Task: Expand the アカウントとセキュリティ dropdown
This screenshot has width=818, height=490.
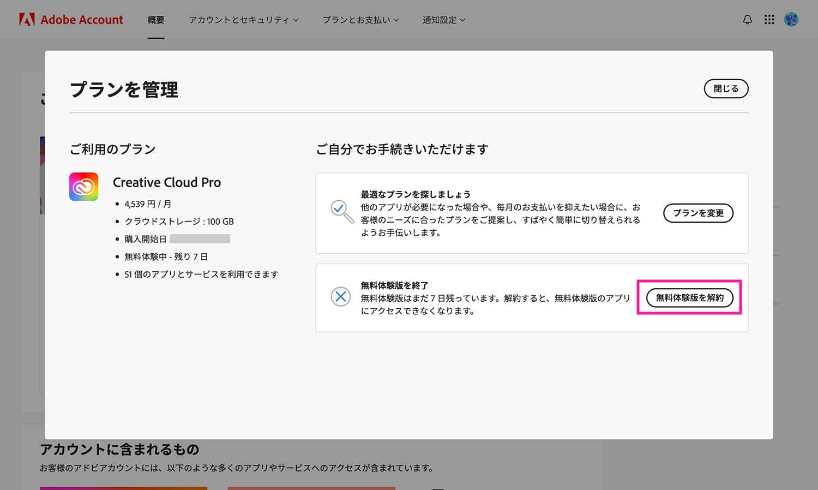Action: [x=243, y=20]
